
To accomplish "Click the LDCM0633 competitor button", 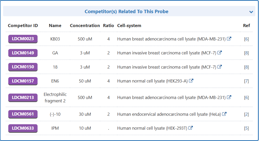I will coord(23,128).
